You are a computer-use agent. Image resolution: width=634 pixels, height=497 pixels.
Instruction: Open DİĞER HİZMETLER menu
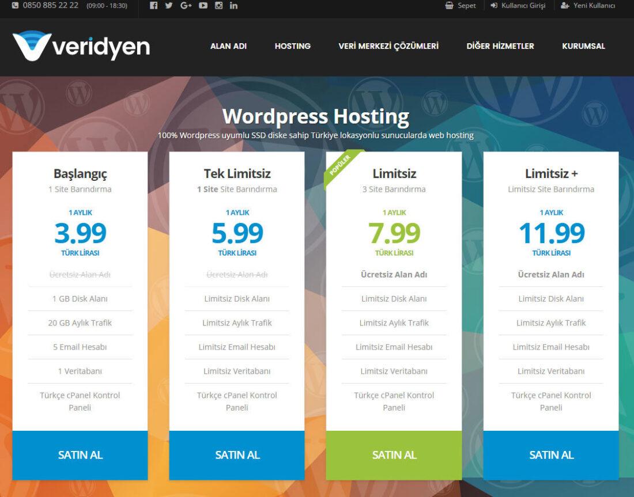500,46
